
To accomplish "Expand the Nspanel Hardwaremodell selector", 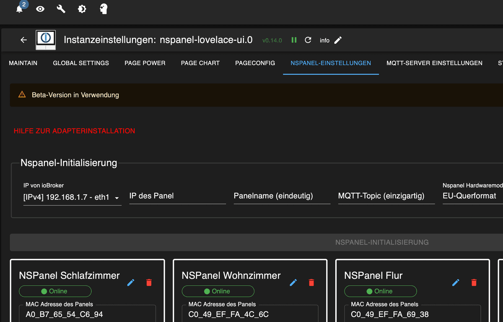I will (472, 196).
